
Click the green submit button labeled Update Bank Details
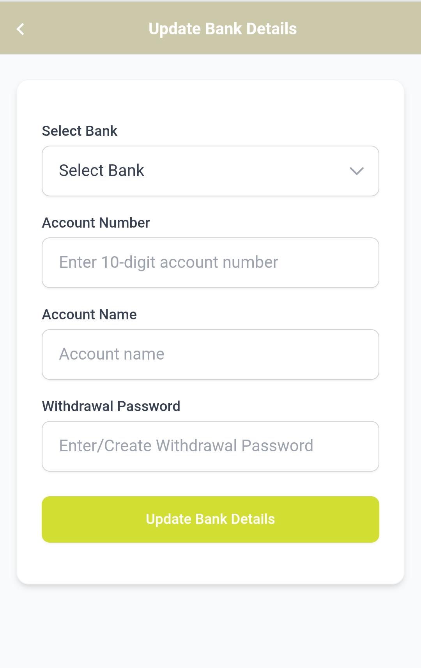(x=210, y=519)
